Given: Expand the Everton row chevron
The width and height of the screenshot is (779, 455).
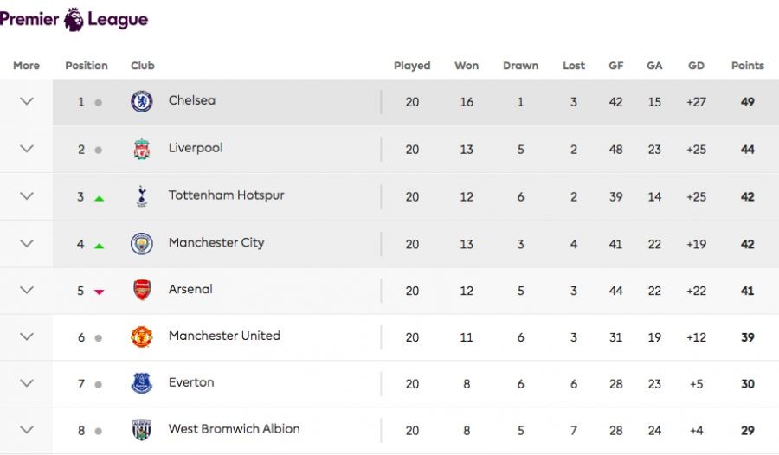Looking at the screenshot, I should [x=27, y=383].
